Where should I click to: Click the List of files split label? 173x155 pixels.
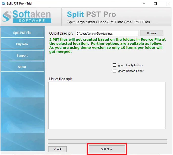click(61, 79)
